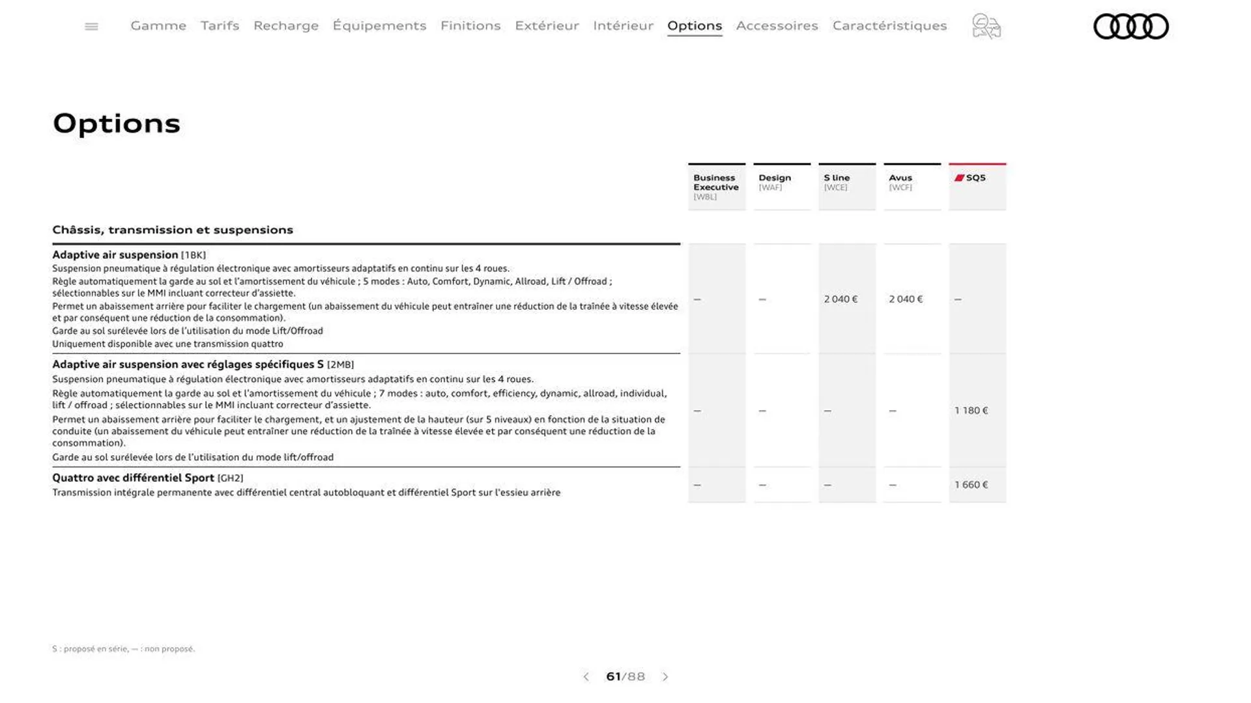Open the hamburger menu icon

(91, 27)
